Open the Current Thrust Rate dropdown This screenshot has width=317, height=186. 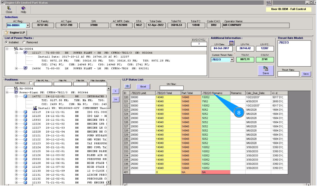click(232, 60)
